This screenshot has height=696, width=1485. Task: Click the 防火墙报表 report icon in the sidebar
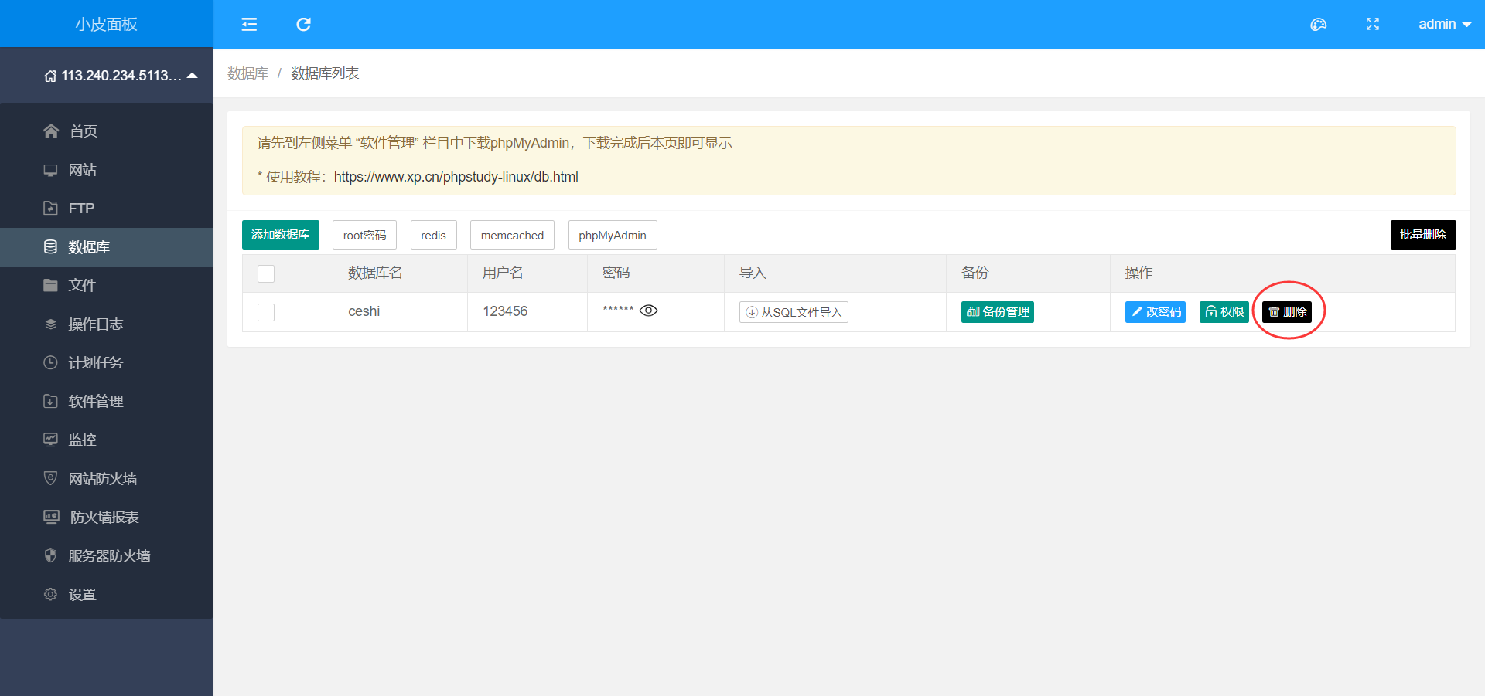tap(51, 517)
